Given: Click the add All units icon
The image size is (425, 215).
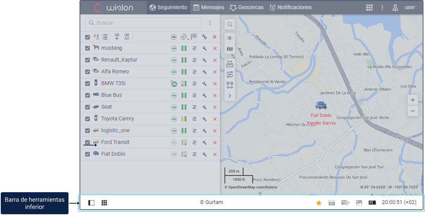Looking at the screenshot, I should tap(127, 37).
